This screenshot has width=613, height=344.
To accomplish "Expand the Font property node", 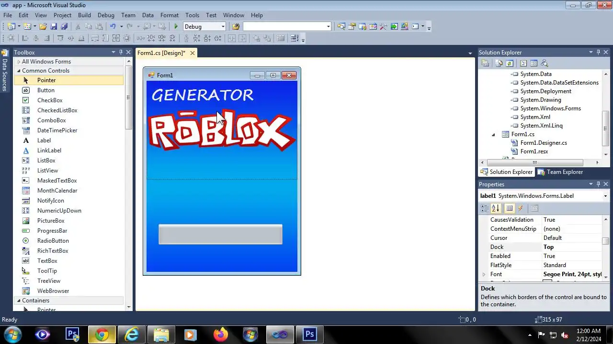I will coord(484,274).
